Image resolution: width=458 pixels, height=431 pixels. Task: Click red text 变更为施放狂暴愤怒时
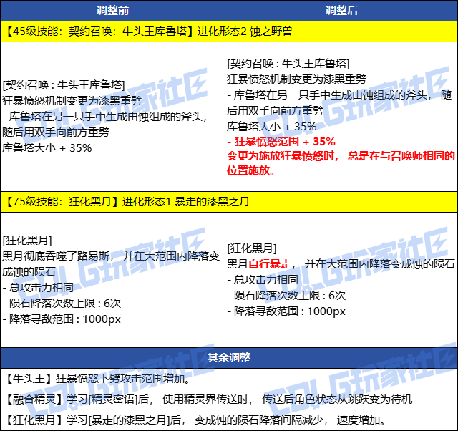[283, 156]
